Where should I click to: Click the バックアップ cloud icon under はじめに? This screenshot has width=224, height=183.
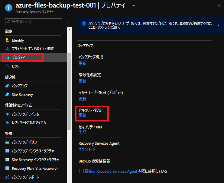[7, 86]
